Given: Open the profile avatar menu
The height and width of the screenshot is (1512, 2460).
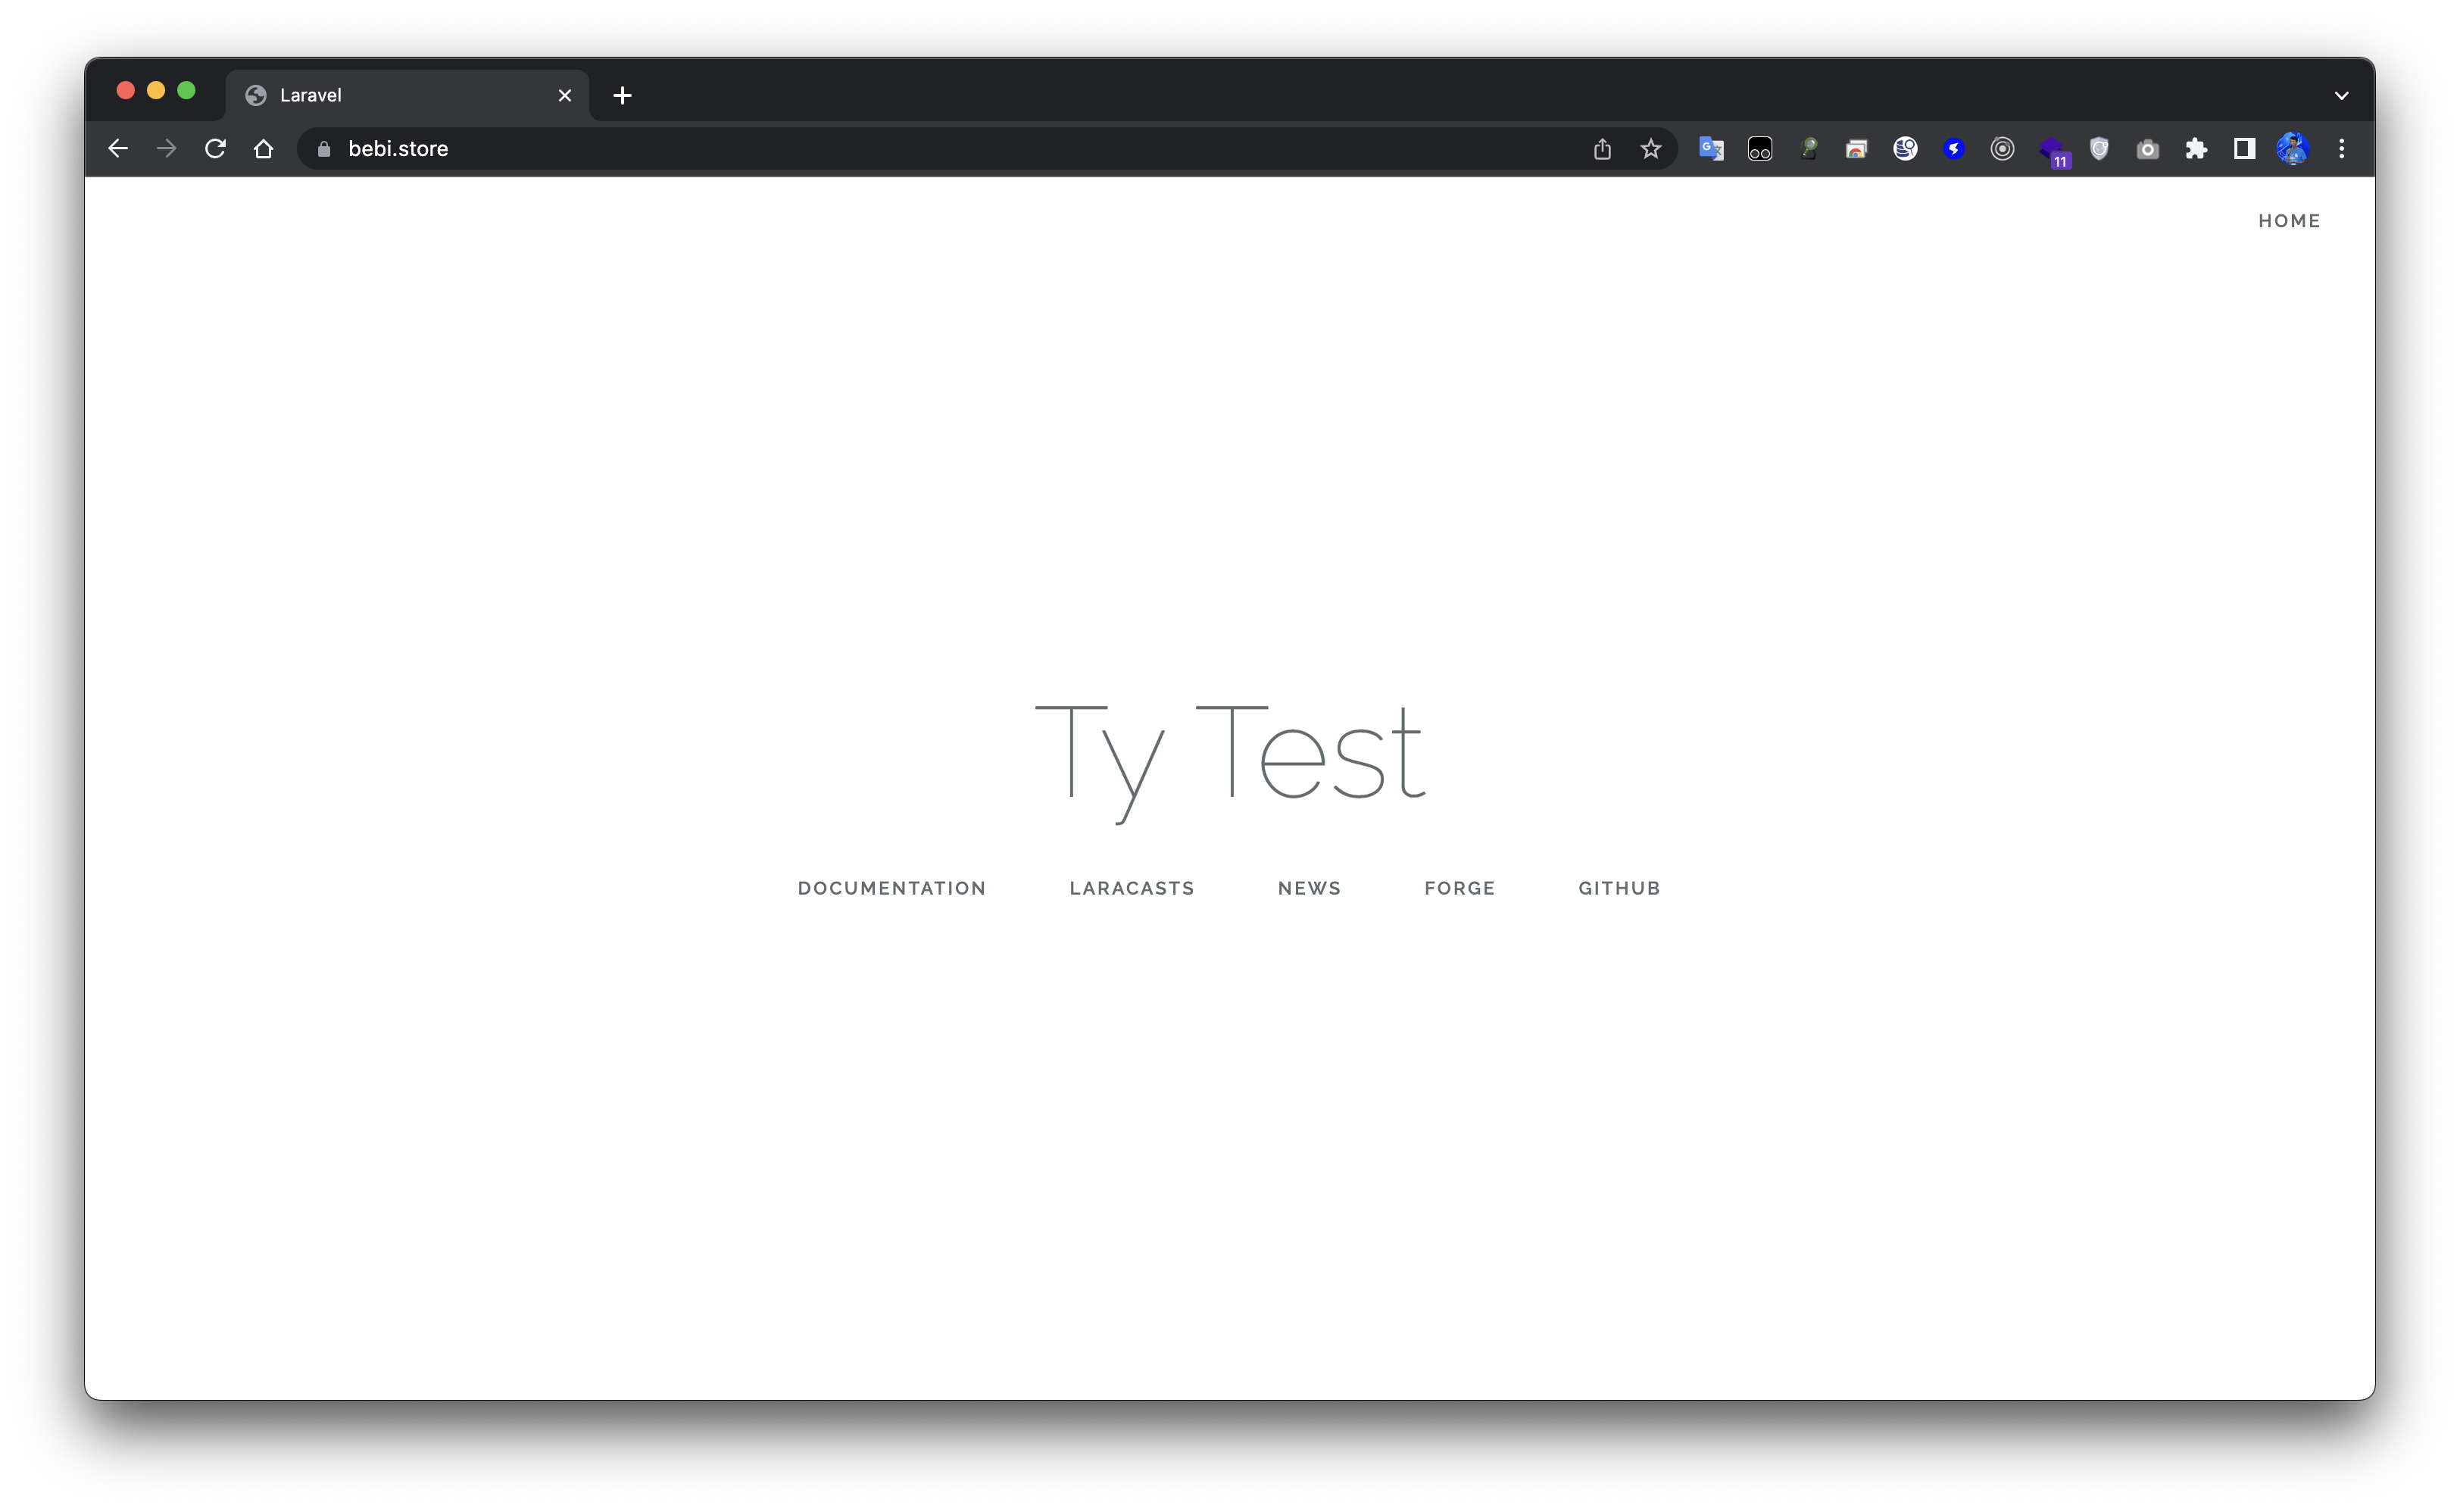Looking at the screenshot, I should (2292, 149).
